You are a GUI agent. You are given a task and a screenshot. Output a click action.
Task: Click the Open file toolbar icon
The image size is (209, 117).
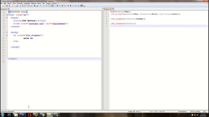coord(4,6)
